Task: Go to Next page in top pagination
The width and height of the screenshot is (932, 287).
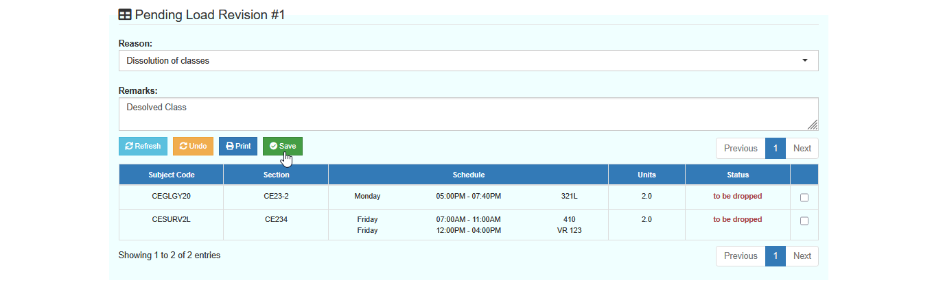Action: (802, 149)
